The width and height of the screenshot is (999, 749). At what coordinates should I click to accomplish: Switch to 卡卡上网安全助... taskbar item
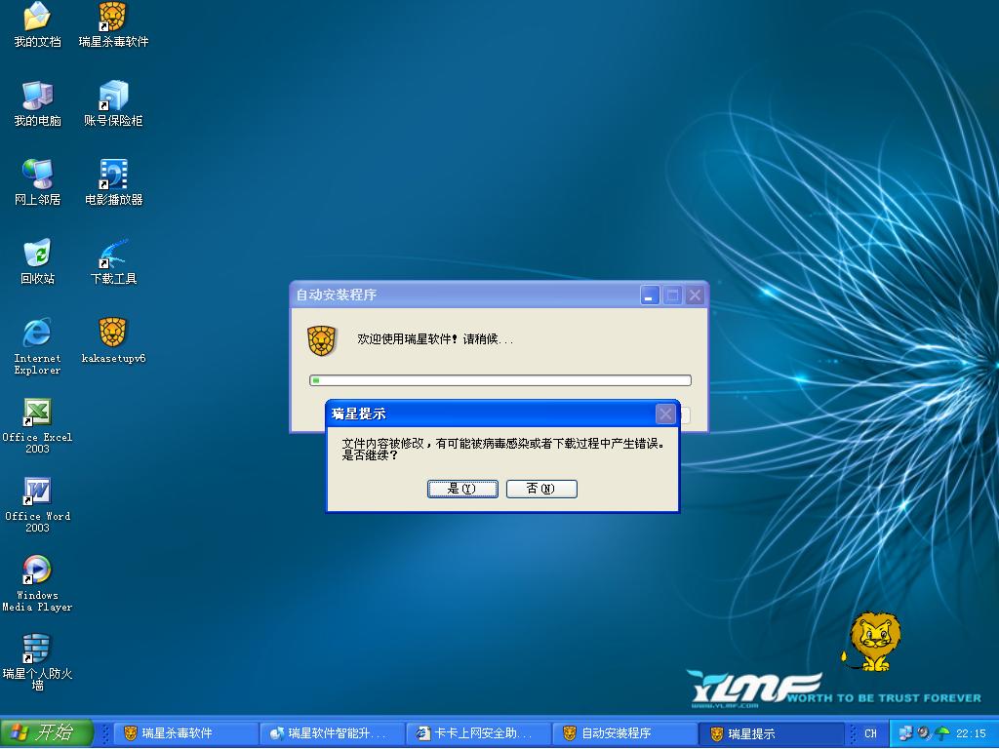pos(478,733)
